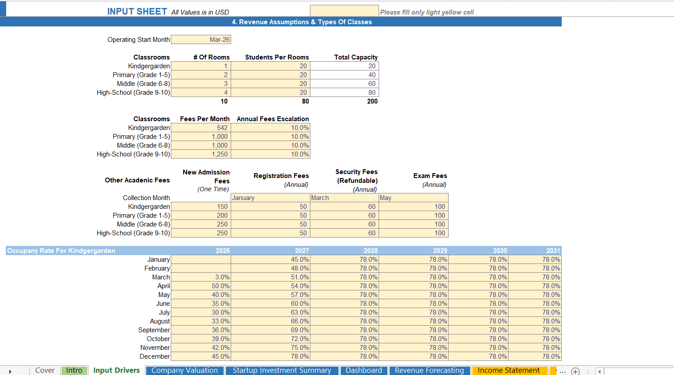Select the January 2027 occupancy cell showing 45.0%

tap(270, 259)
